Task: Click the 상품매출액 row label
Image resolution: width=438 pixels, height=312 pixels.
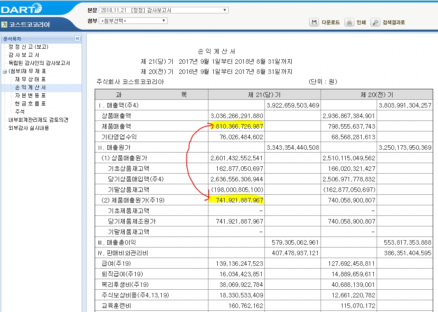Action: pos(116,116)
